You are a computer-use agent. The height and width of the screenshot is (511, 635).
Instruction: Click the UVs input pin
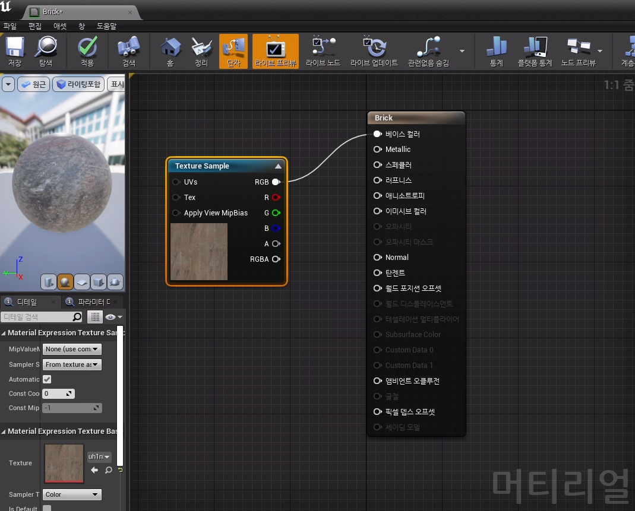(x=176, y=182)
